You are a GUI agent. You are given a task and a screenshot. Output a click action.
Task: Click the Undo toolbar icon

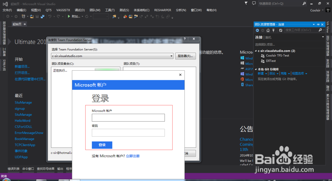pyautogui.click(x=50, y=16)
